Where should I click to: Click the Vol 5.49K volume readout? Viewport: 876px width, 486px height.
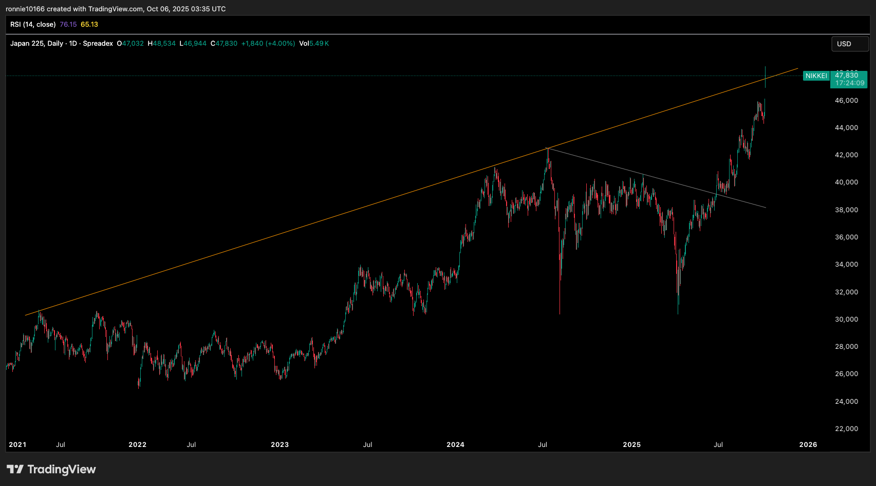click(x=314, y=44)
